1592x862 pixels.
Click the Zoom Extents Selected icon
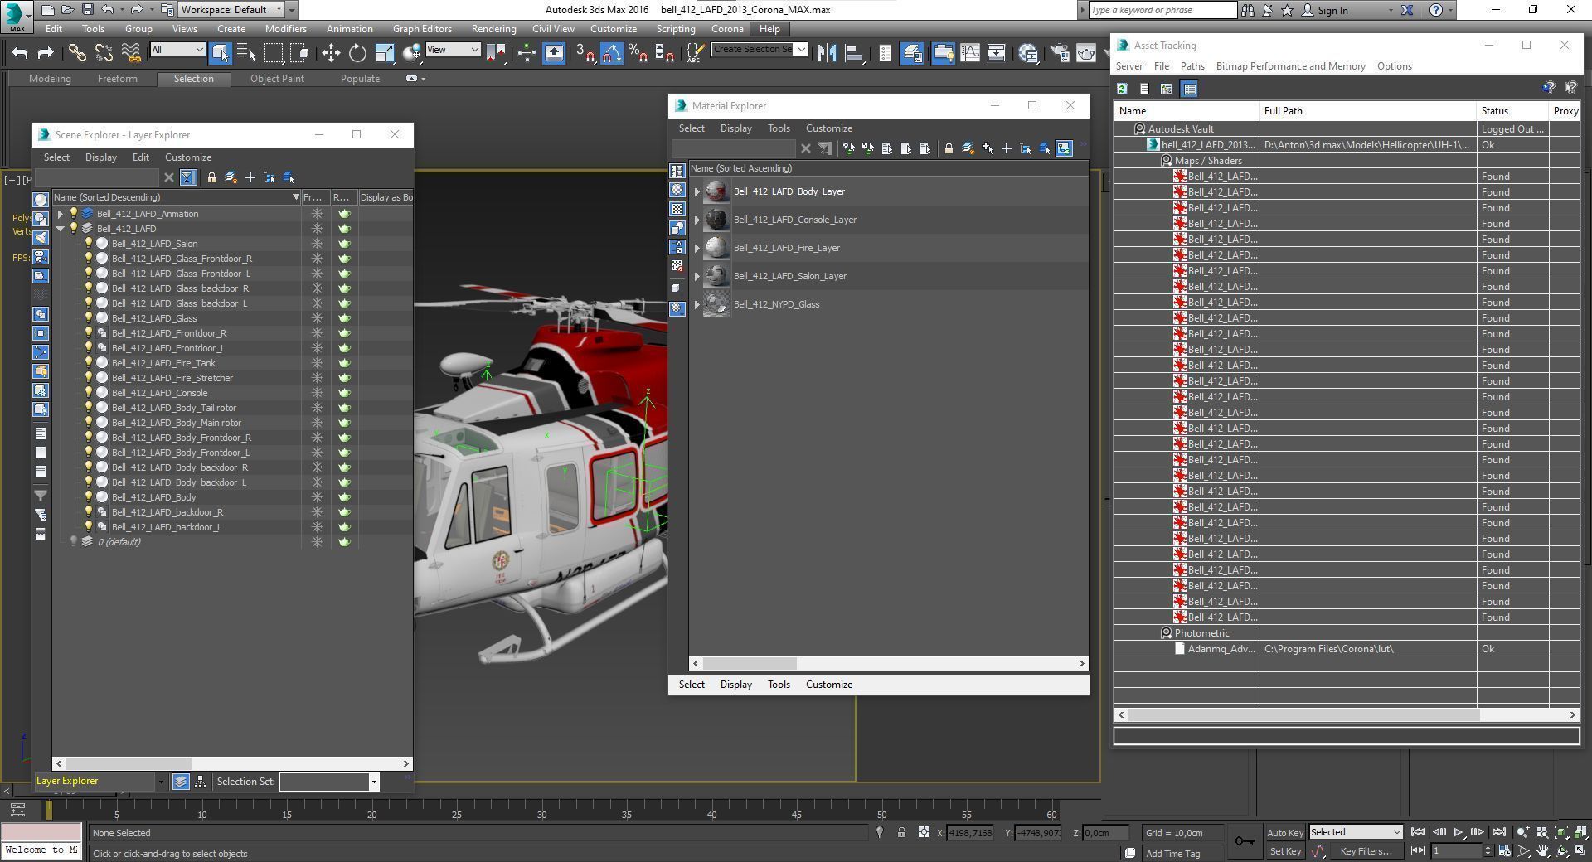(1560, 832)
